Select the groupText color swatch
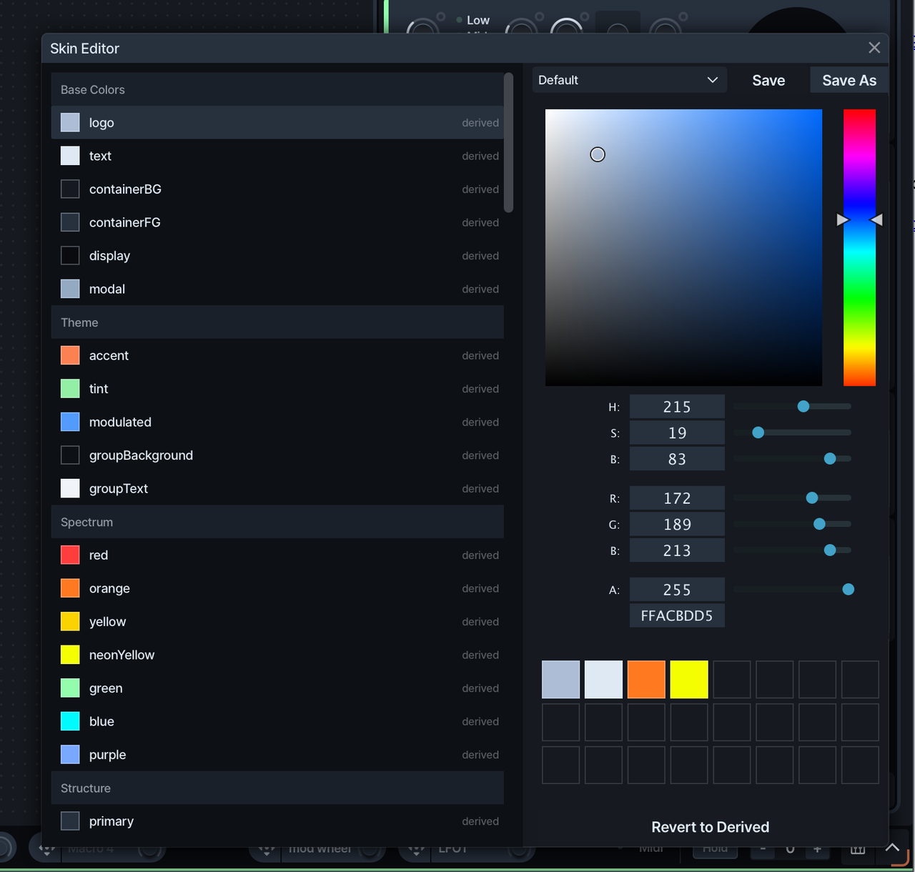Image resolution: width=915 pixels, height=872 pixels. [70, 488]
